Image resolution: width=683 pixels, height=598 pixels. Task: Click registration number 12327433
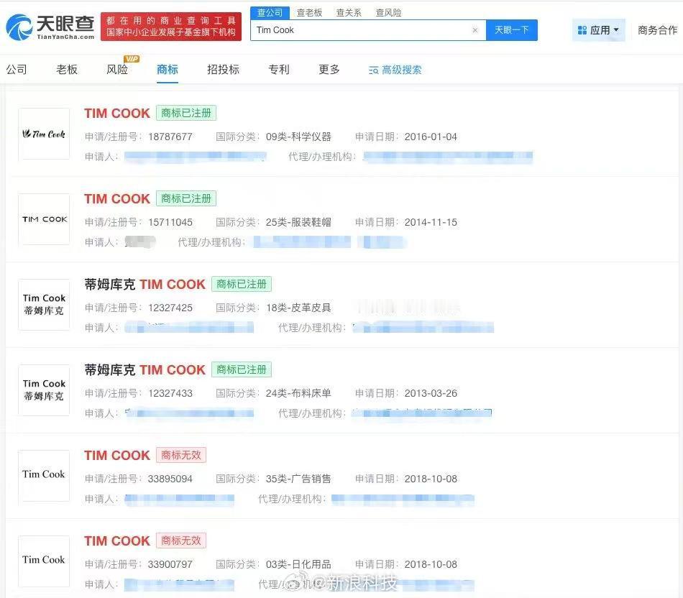(x=170, y=393)
